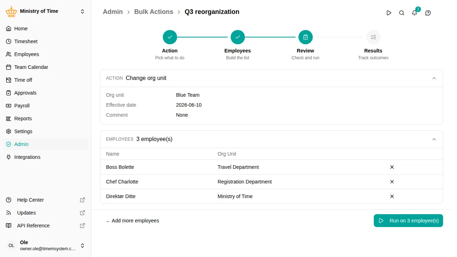Click the Payroll banknote icon
This screenshot has height=257, width=457.
[9, 106]
